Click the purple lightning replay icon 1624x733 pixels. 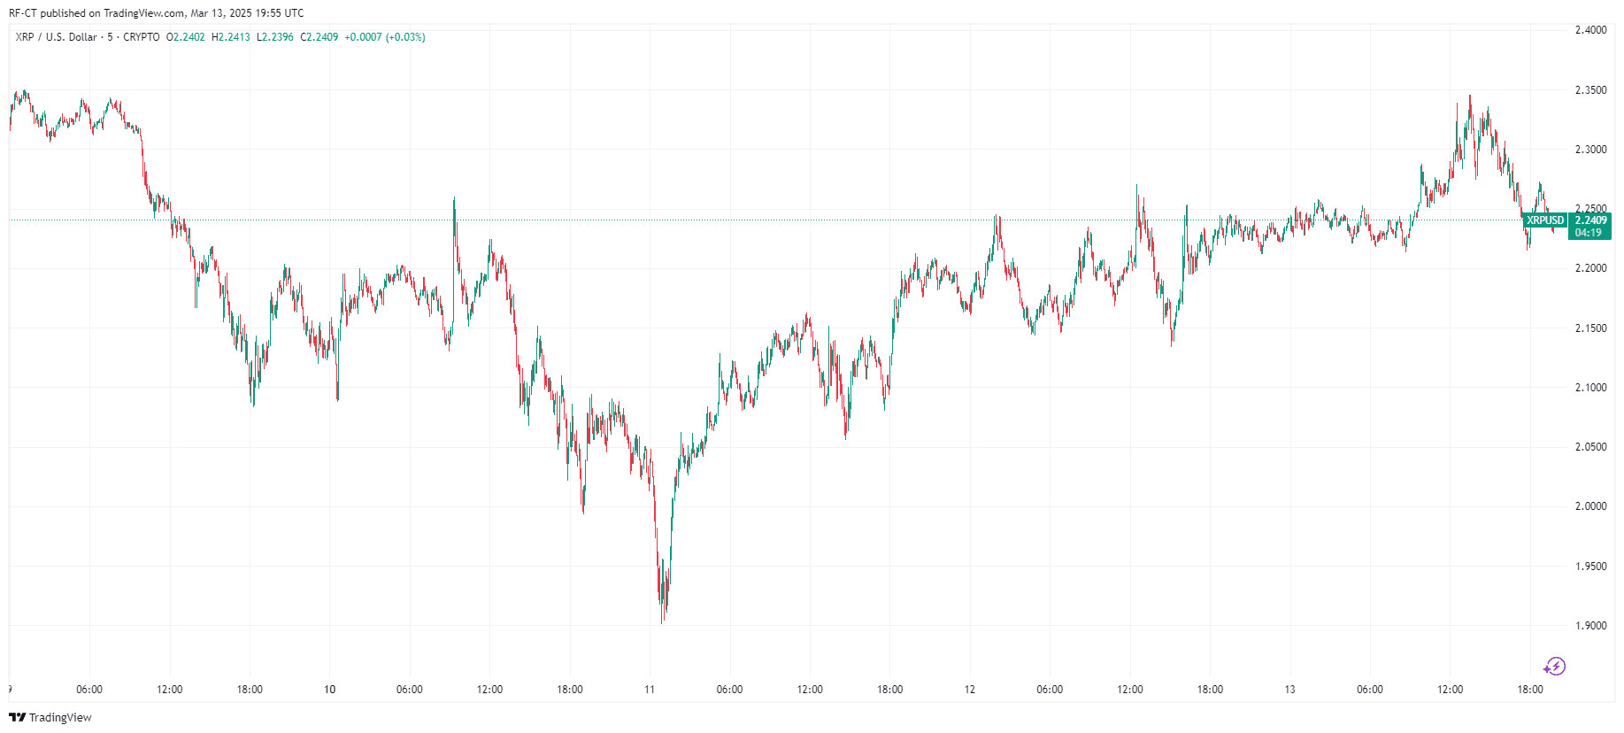(x=1555, y=667)
